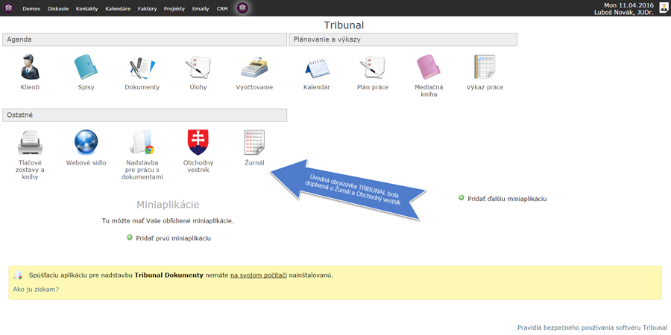Open the Webové sídlo globe icon
Viewport: 671px width, 335px height.
86,143
